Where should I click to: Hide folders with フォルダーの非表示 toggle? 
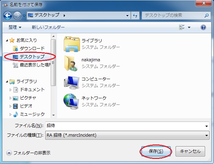[x=28, y=153]
